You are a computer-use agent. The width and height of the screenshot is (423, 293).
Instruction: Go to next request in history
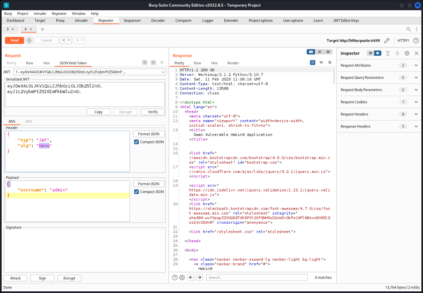point(77,40)
